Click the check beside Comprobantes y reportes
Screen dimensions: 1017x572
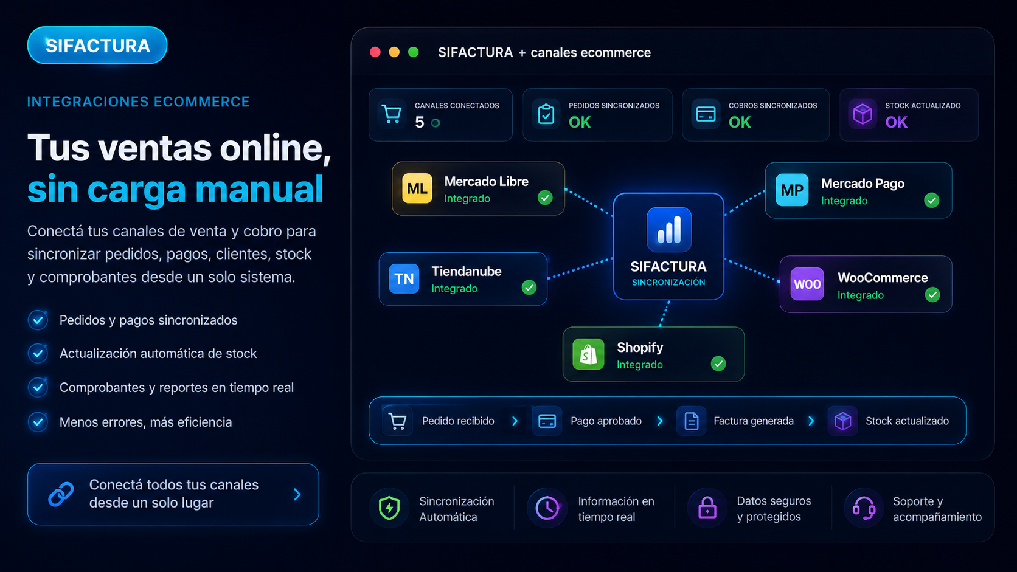(38, 387)
